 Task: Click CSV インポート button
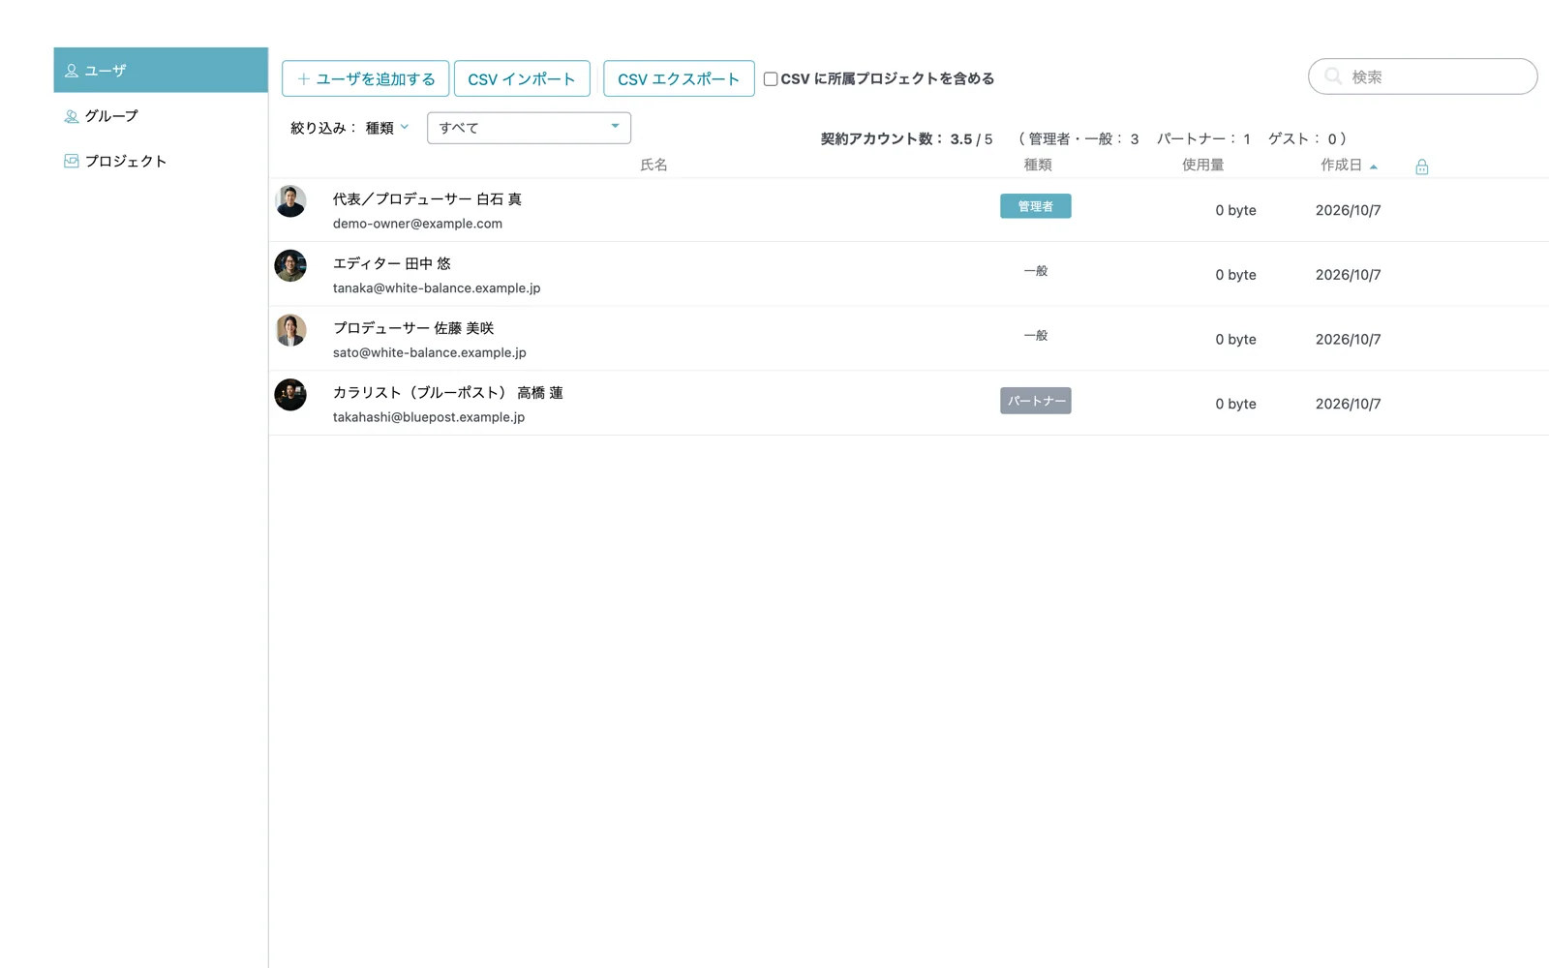pos(522,78)
